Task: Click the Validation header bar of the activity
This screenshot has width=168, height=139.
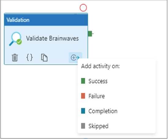Action: coord(46,20)
